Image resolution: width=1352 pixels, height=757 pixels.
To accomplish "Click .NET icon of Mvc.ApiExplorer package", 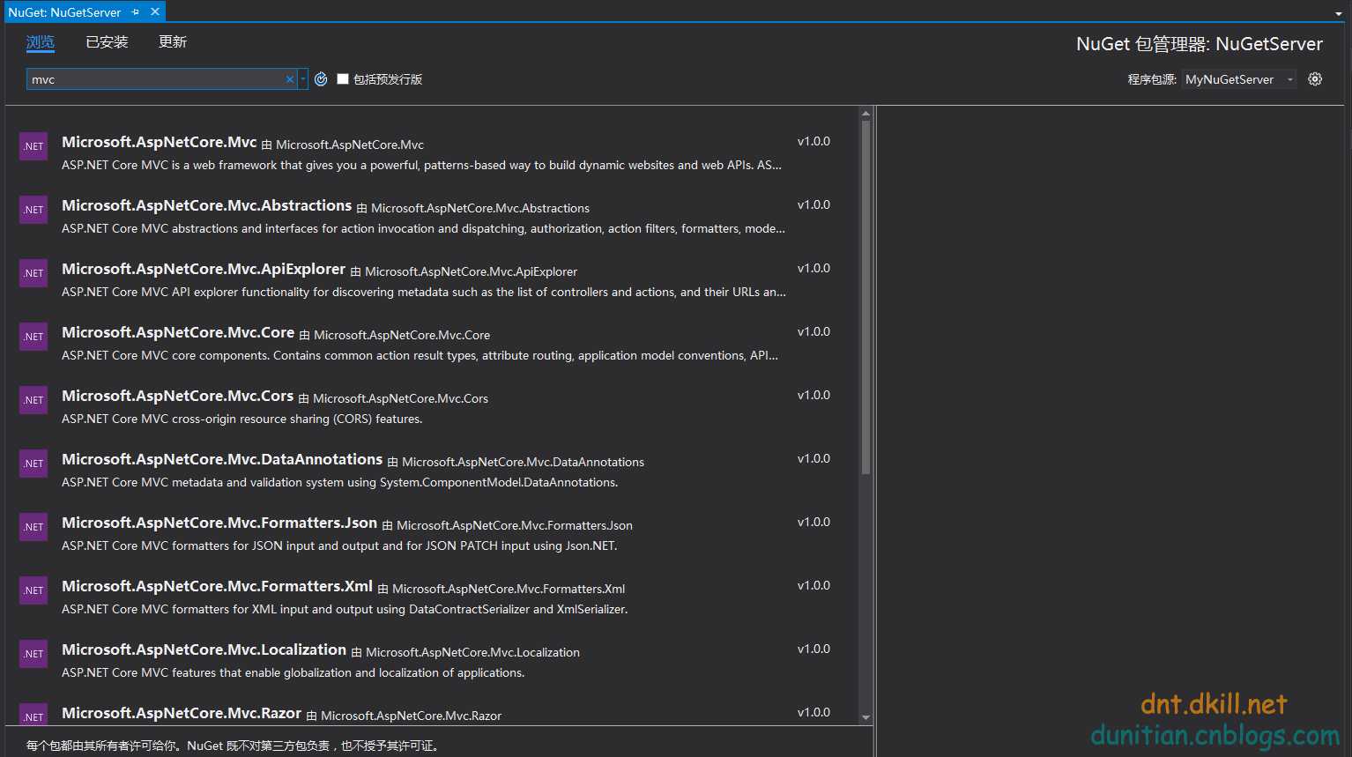I will [33, 273].
